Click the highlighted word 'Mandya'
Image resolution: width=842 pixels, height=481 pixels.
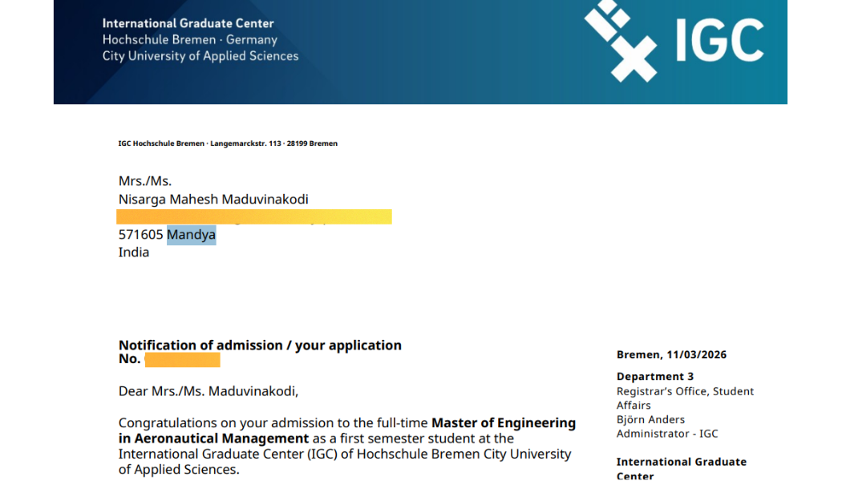point(191,235)
